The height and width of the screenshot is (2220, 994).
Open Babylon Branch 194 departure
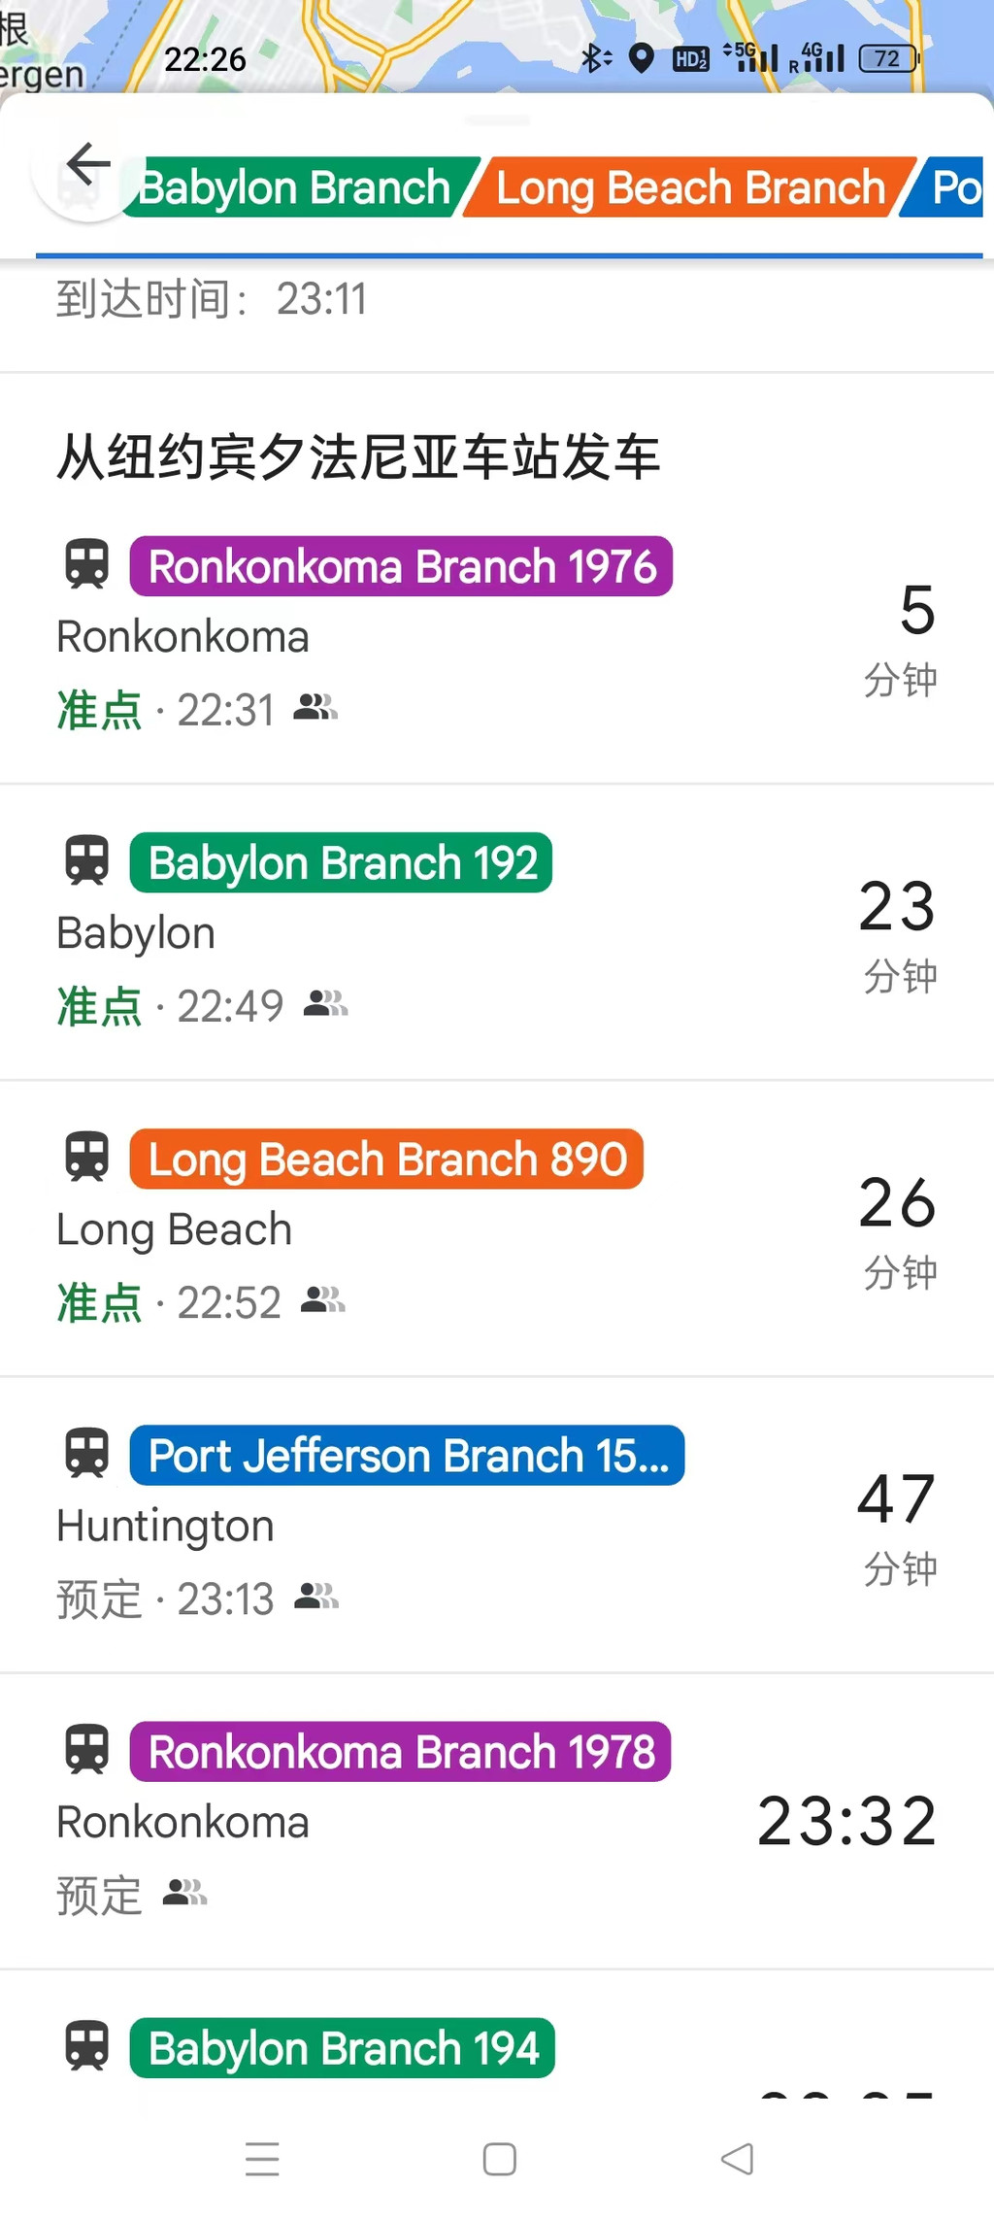[x=342, y=2048]
